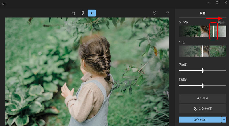The height and width of the screenshot is (126, 229).
Task: Expand the ライト section chevron
Action: [x=180, y=22]
